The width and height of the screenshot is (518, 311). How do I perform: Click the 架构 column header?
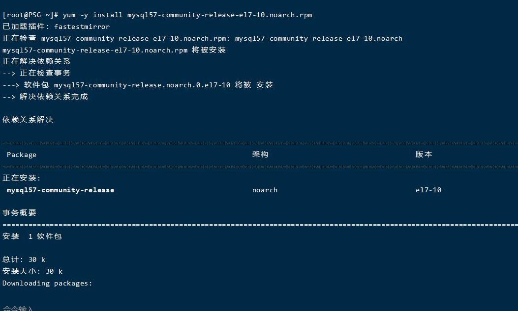tap(260, 155)
